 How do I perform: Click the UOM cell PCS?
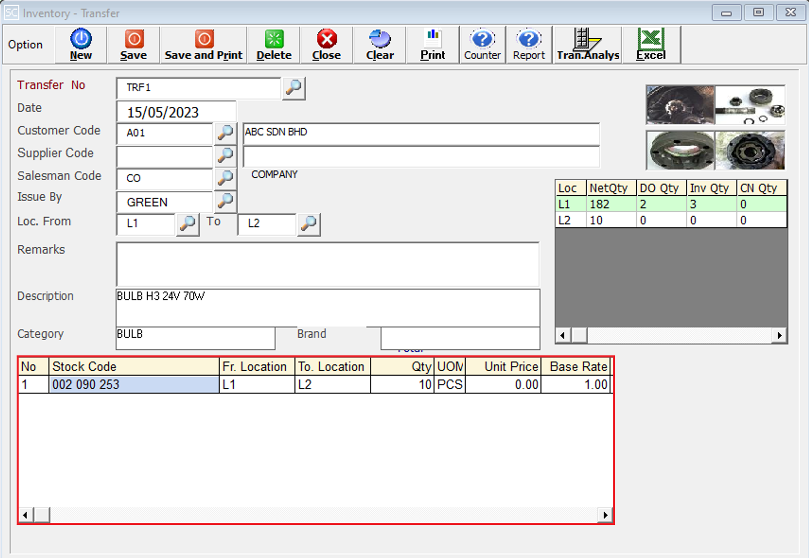tap(450, 384)
